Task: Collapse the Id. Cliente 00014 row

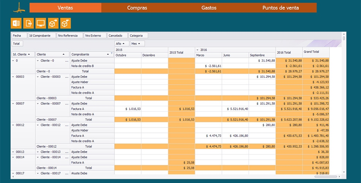Action: pyautogui.click(x=13, y=157)
